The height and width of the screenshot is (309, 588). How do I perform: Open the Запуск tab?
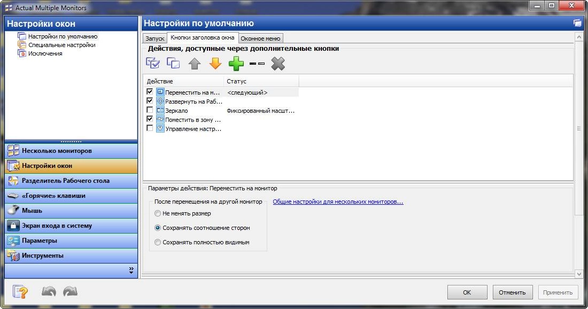click(154, 38)
